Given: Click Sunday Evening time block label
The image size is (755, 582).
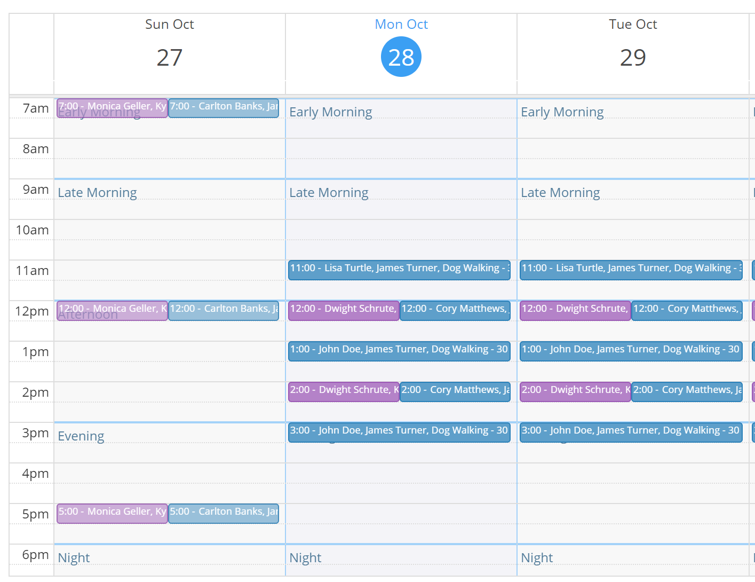Looking at the screenshot, I should [81, 436].
